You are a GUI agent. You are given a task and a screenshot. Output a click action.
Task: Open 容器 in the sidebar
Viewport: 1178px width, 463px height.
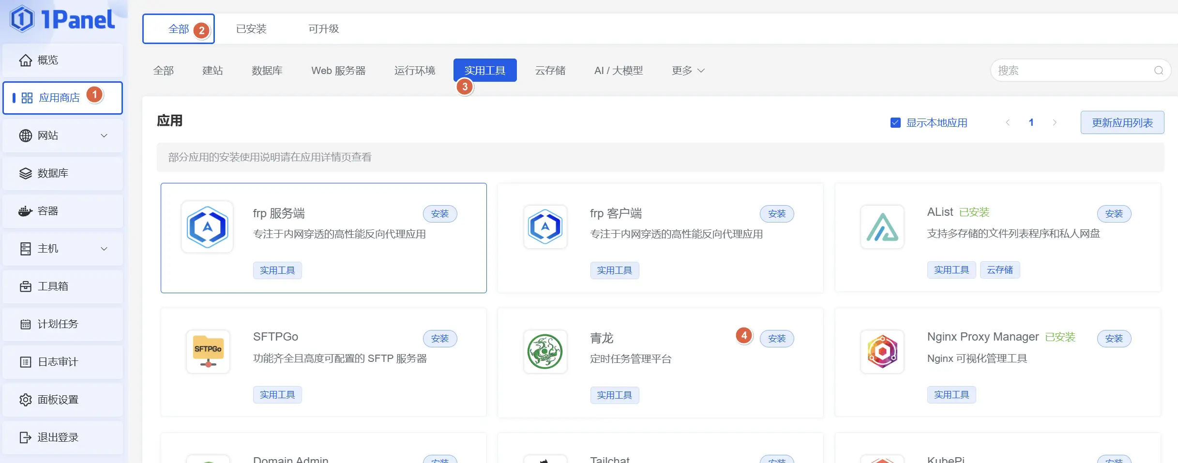pyautogui.click(x=63, y=211)
